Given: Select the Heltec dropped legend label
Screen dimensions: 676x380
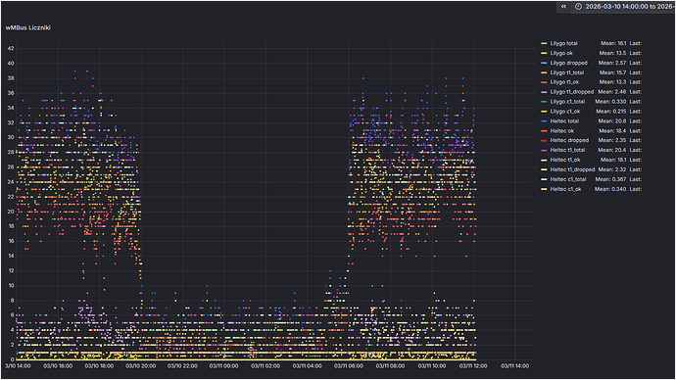Looking at the screenshot, I should (x=569, y=140).
